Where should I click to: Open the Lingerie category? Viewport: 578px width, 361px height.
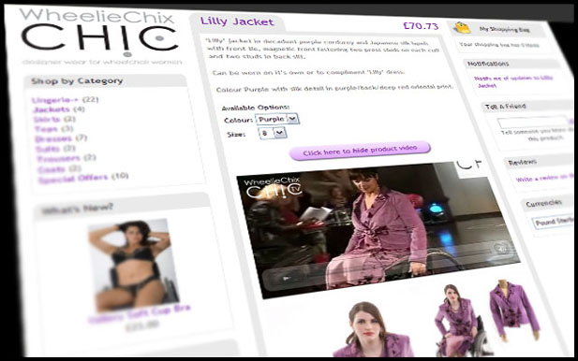55,100
